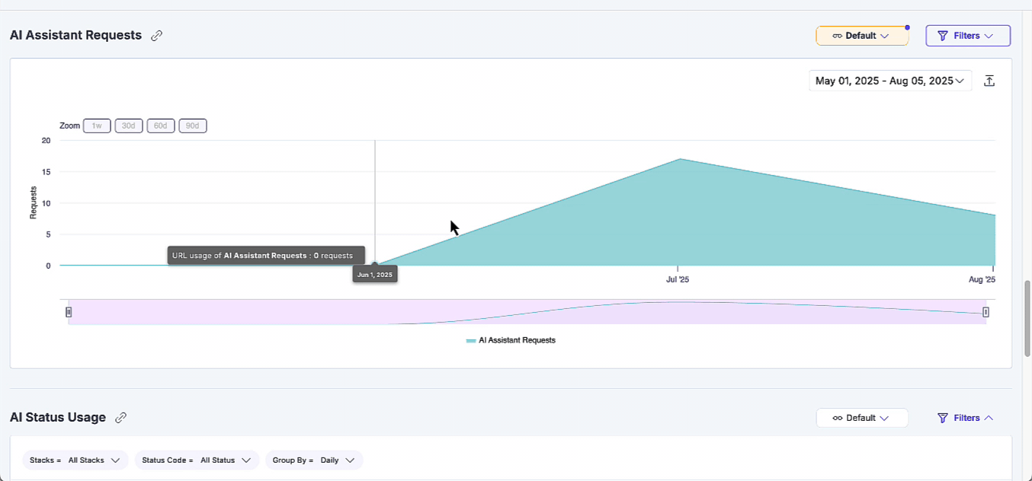Expand the Stacks filter dropdown
Screen dimensions: 1032x481
click(75, 460)
